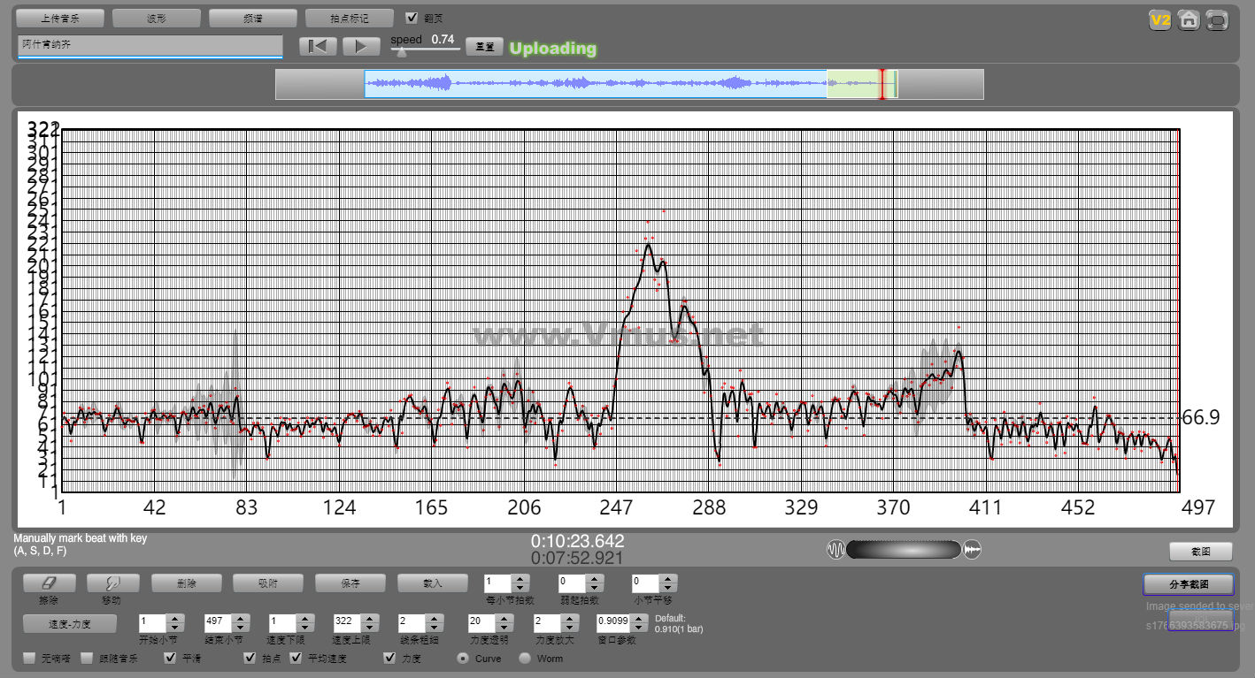
Task: Toggle fullscreen with the expand icon
Action: point(1218,19)
